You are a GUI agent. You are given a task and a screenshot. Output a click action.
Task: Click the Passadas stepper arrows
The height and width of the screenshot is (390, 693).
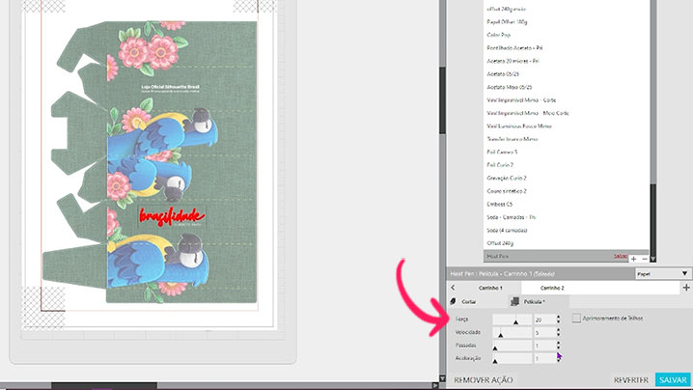coord(558,346)
